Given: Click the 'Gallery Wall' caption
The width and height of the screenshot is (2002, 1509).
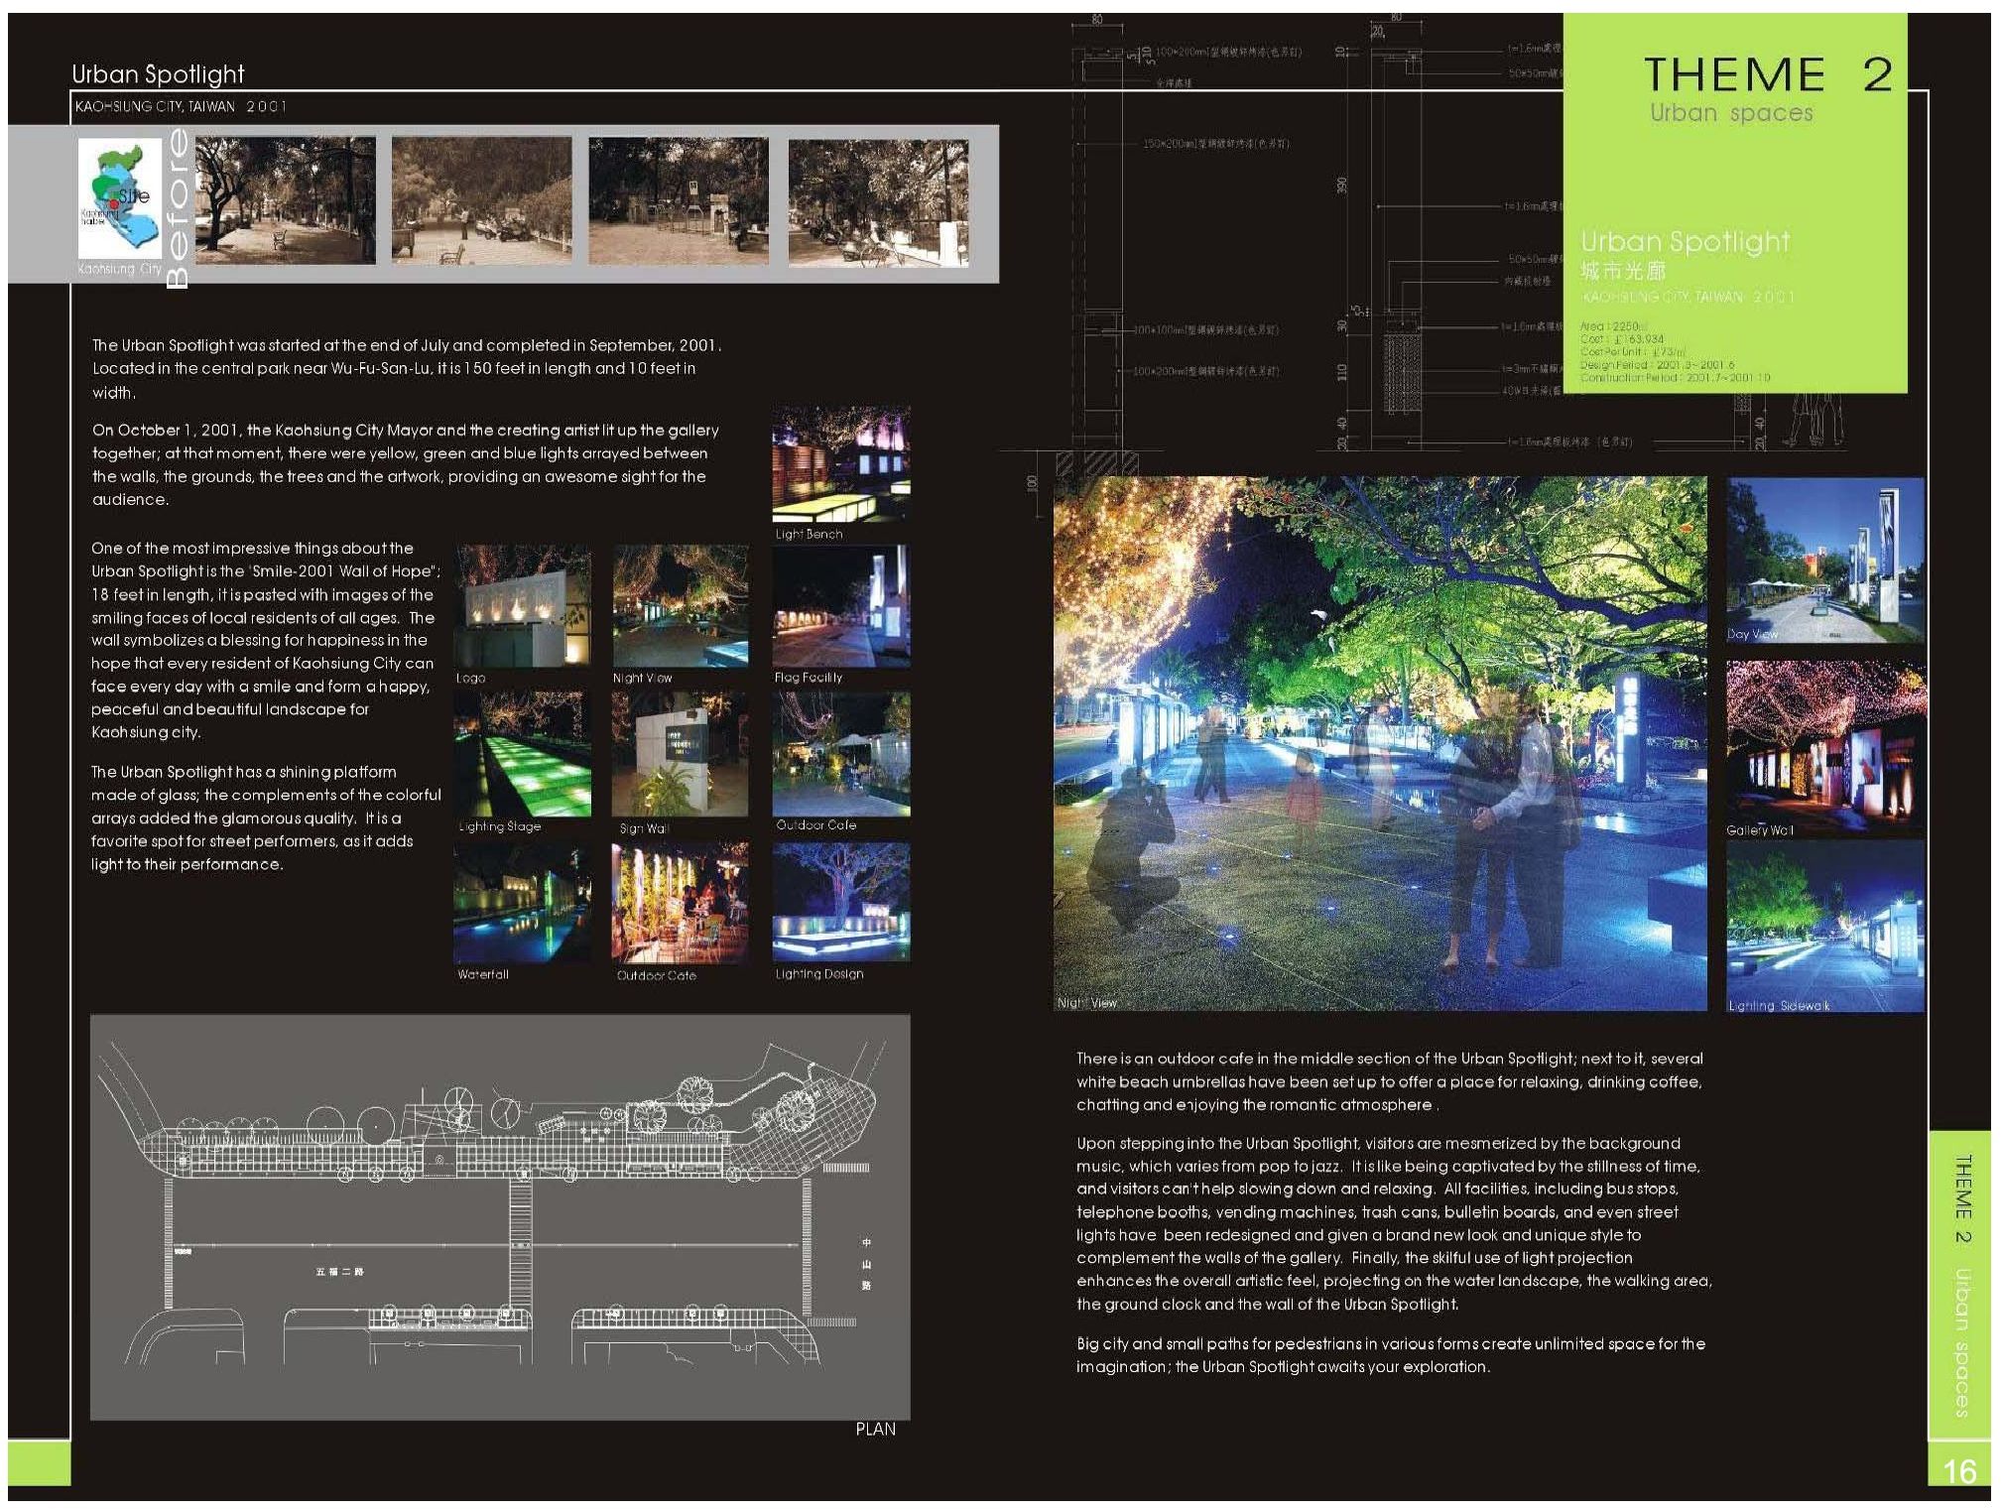Looking at the screenshot, I should (x=1760, y=830).
